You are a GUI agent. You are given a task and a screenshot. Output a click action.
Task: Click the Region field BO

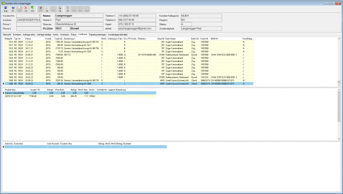click(x=201, y=20)
